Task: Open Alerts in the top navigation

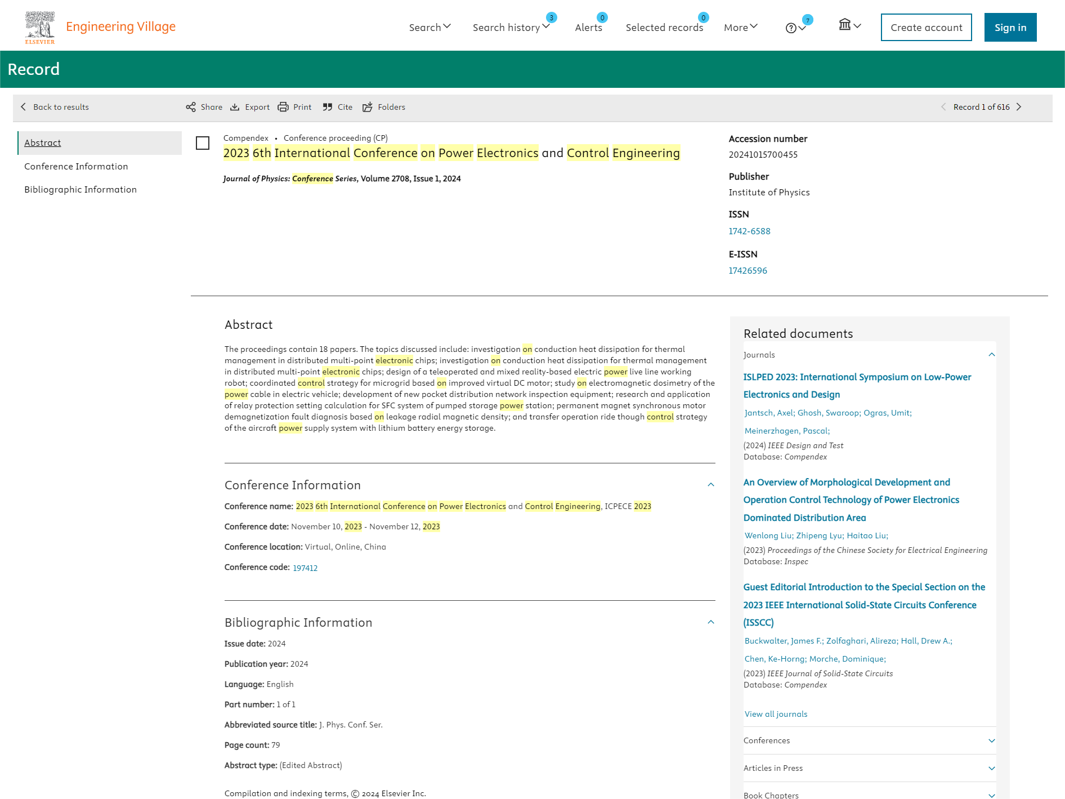Action: click(x=589, y=27)
